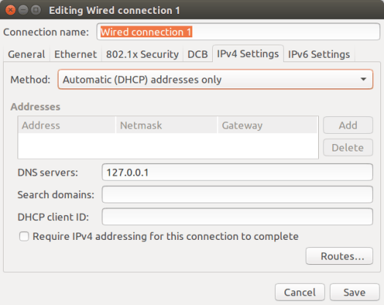Screen dimensions: 384x305
Task: Click into the Search domains field
Action: [237, 195]
